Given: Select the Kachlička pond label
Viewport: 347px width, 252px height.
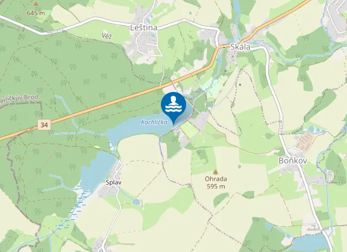Looking at the screenshot, I should [154, 122].
